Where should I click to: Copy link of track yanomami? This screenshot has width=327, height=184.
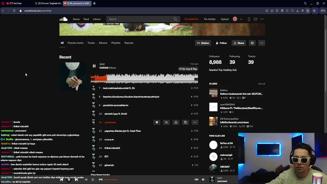185,122
